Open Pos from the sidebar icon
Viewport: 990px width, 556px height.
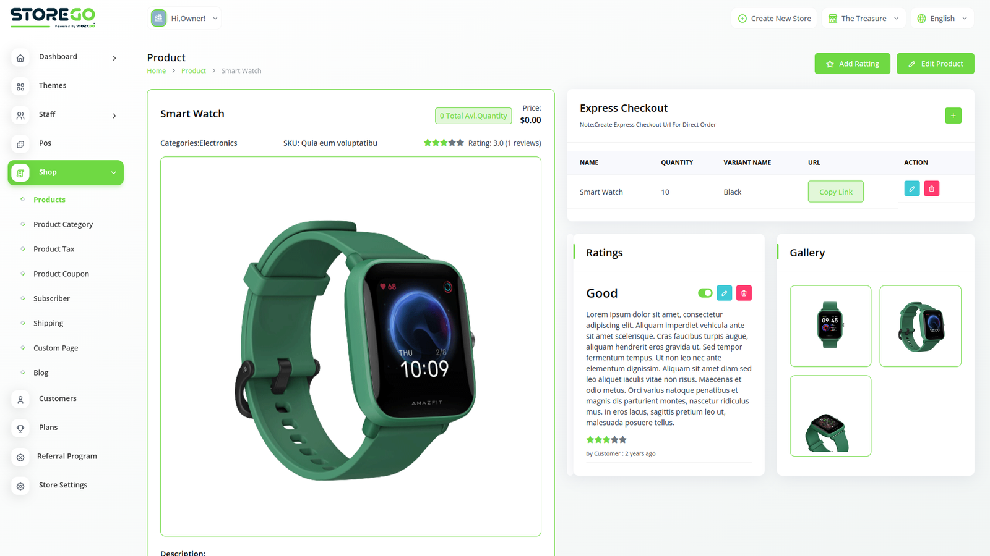tap(20, 144)
